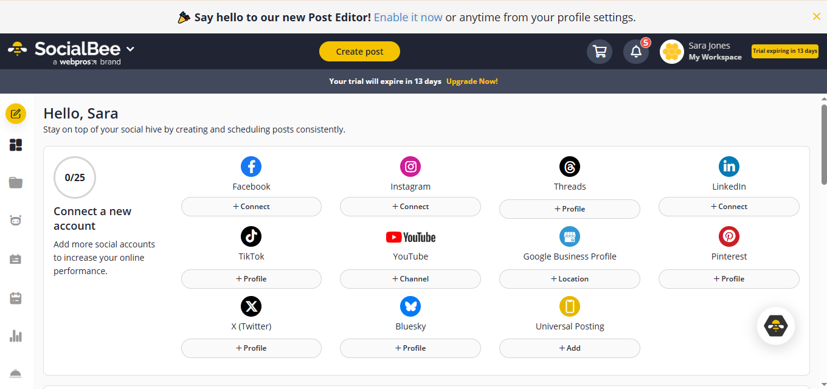Click the Pinterest logo icon
Screen dimensions: 827x389
[729, 236]
